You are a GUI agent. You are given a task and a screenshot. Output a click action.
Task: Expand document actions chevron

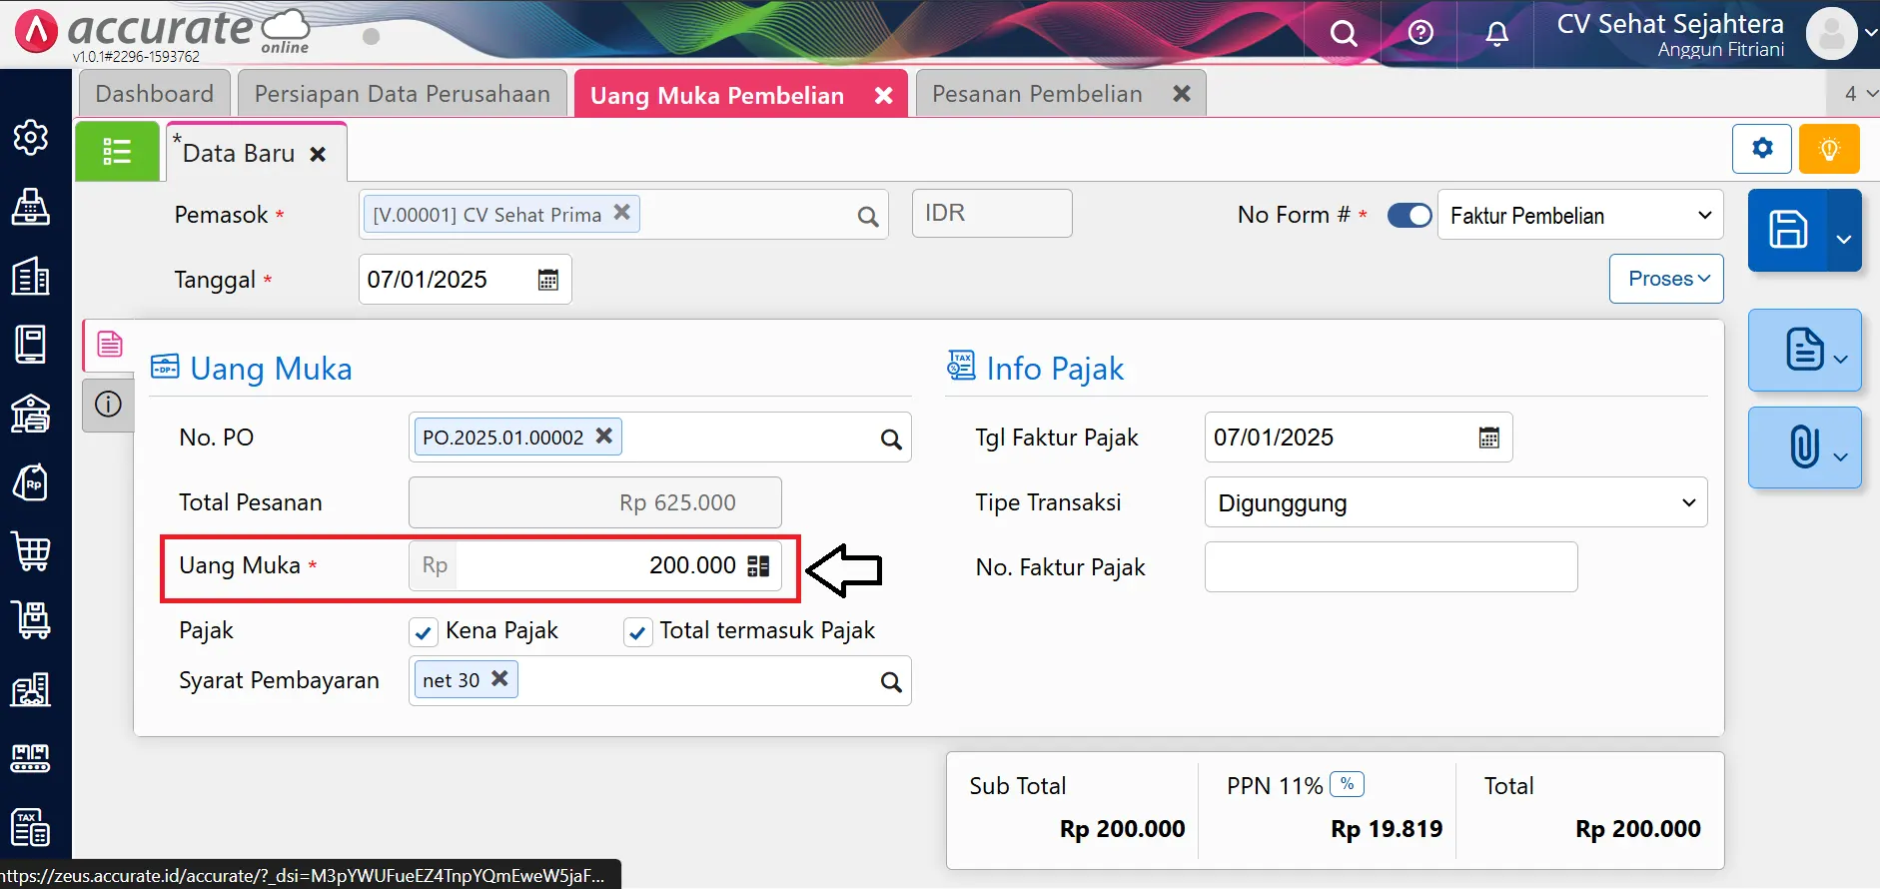click(x=1841, y=359)
